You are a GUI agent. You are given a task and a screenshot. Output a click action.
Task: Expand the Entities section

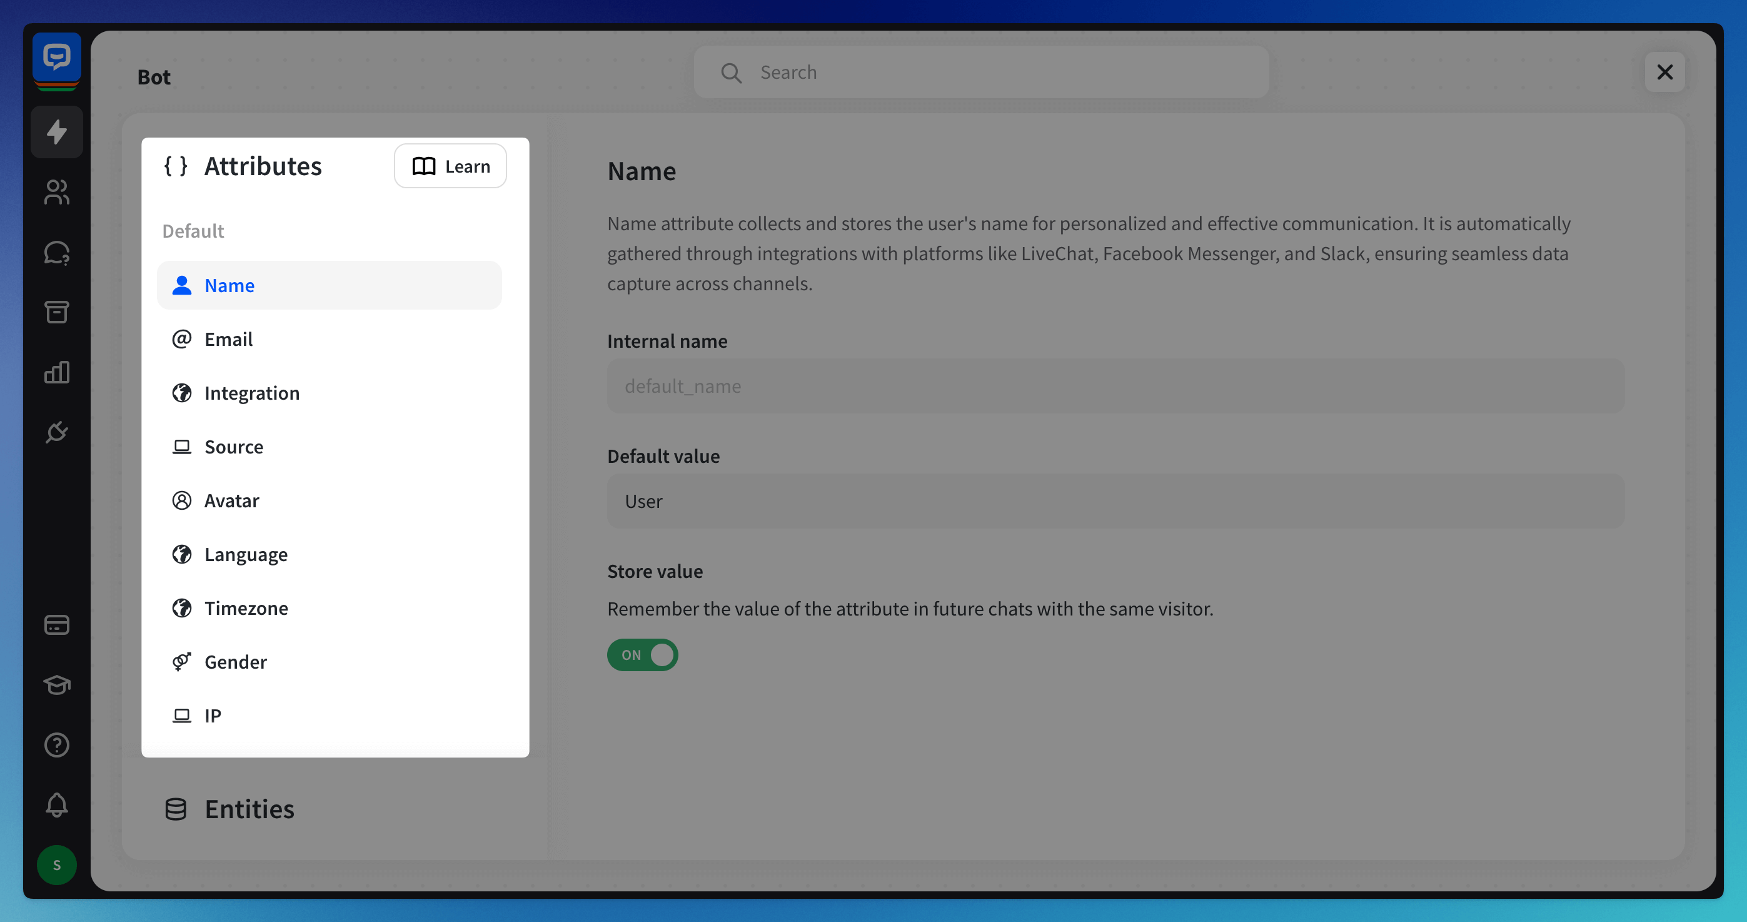point(249,809)
